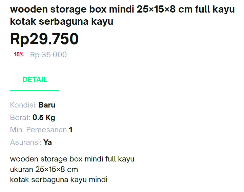The width and height of the screenshot is (244, 192).
Task: Click the 'Asuransi:' label
Action: [26, 142]
